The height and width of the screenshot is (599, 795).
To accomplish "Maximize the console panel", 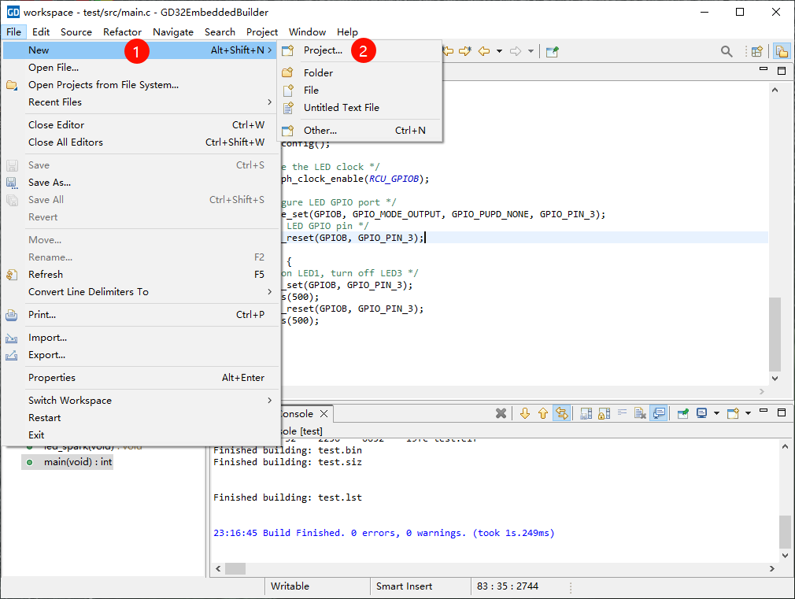I will [x=782, y=412].
